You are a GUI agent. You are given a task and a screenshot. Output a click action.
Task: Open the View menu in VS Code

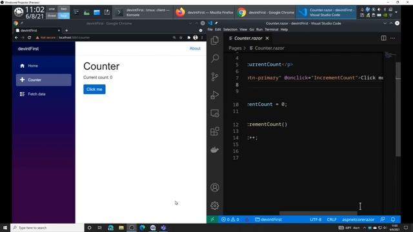[x=243, y=30]
